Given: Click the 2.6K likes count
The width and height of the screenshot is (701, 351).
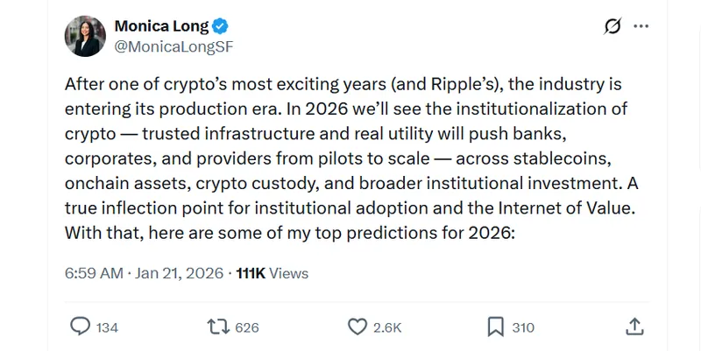Looking at the screenshot, I should point(386,327).
